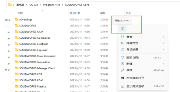Click the date 2023/4/11 14:44 of Composer
The width and height of the screenshot is (180, 92).
[80, 38]
